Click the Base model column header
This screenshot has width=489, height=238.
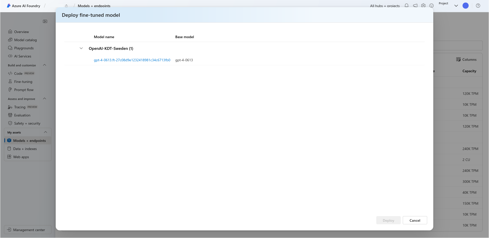(184, 37)
